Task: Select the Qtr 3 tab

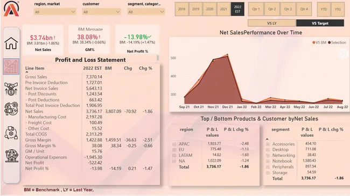Action: click(288, 9)
